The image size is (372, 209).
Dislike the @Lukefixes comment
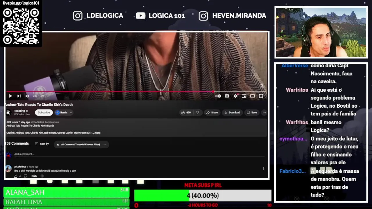click(x=25, y=176)
